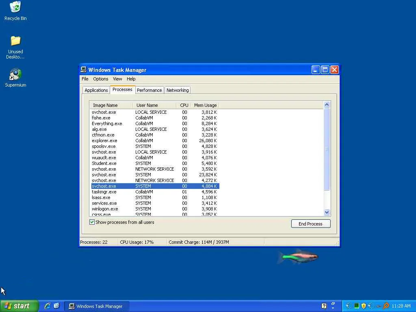The image size is (416, 312).
Task: Open the Help menu
Action: click(x=131, y=79)
